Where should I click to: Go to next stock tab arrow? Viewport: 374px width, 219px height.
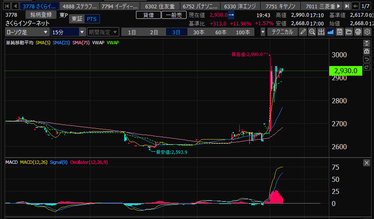pos(339,6)
